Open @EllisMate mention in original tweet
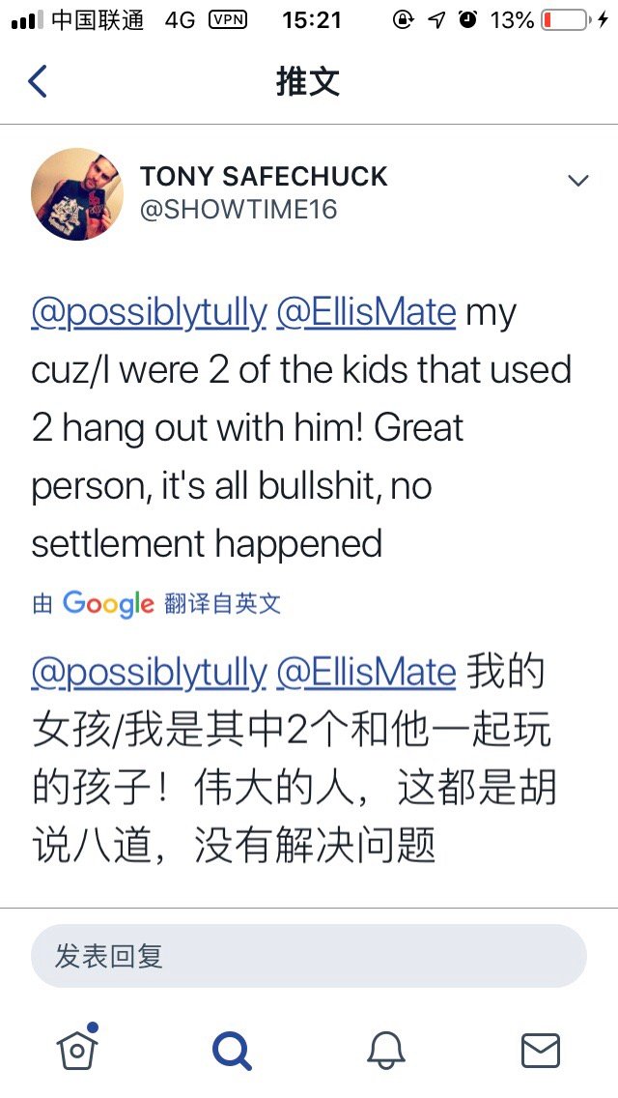618x1098 pixels. pos(366,313)
